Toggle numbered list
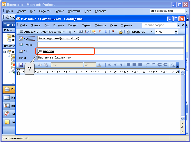 pos(148,65)
